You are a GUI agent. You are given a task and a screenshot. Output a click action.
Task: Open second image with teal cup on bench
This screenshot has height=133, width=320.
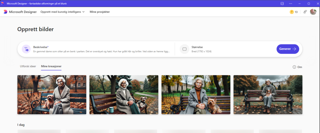click(124, 95)
